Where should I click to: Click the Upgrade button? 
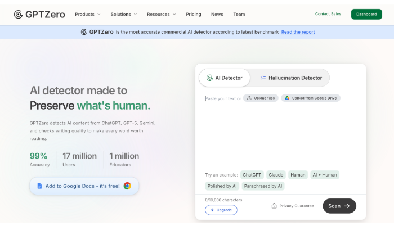(x=221, y=210)
